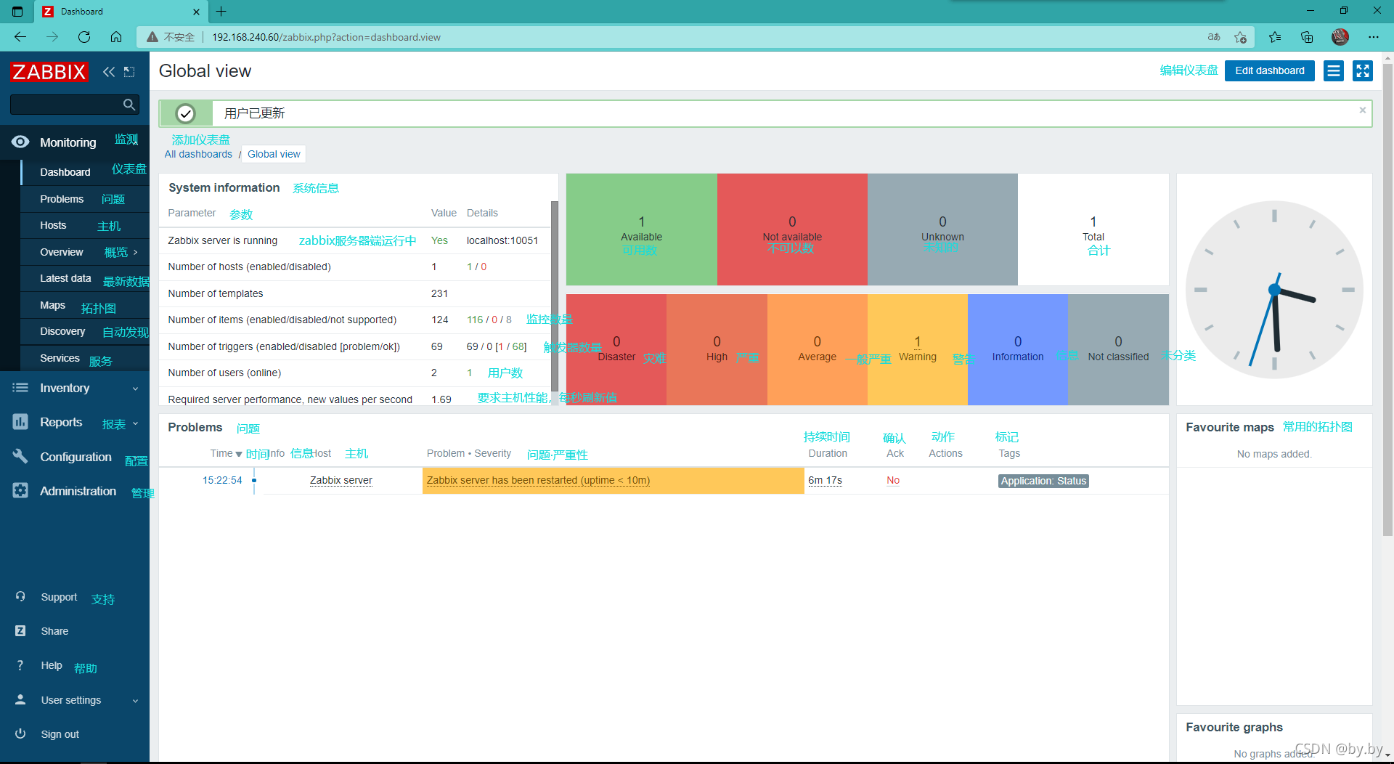Click the Sign out power icon
Viewport: 1394px width, 764px height.
[20, 733]
